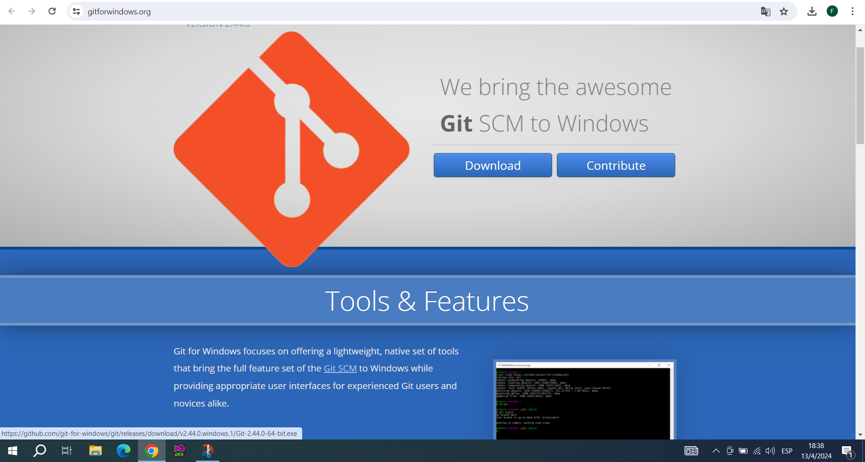Open Microsoft Edge from the taskbar
This screenshot has height=462, width=865.
pyautogui.click(x=123, y=451)
